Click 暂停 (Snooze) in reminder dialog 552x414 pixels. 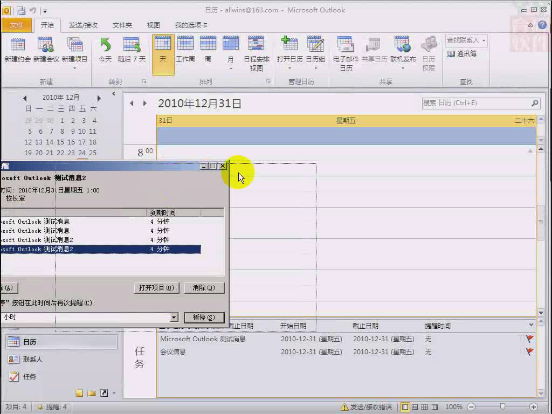pyautogui.click(x=204, y=317)
